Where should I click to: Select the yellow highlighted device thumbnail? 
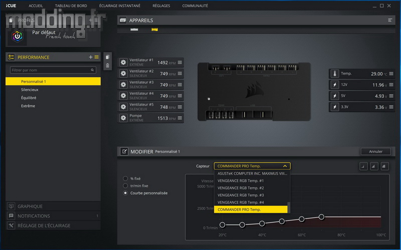[155, 30]
